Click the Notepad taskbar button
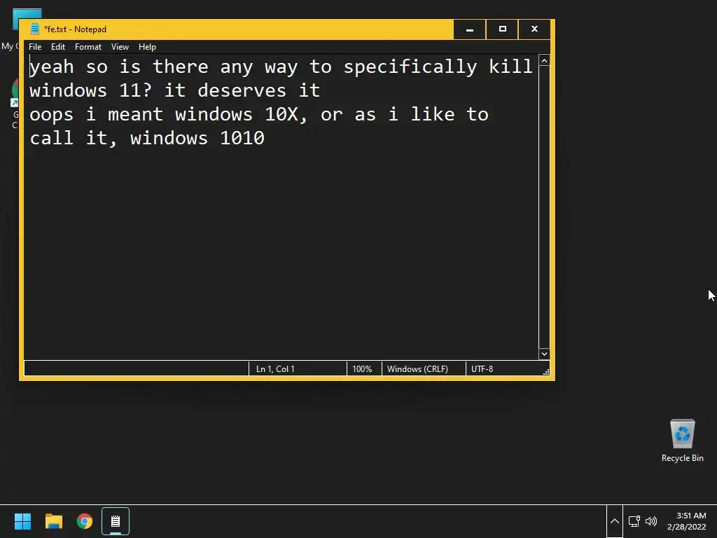This screenshot has height=538, width=717. pos(116,521)
